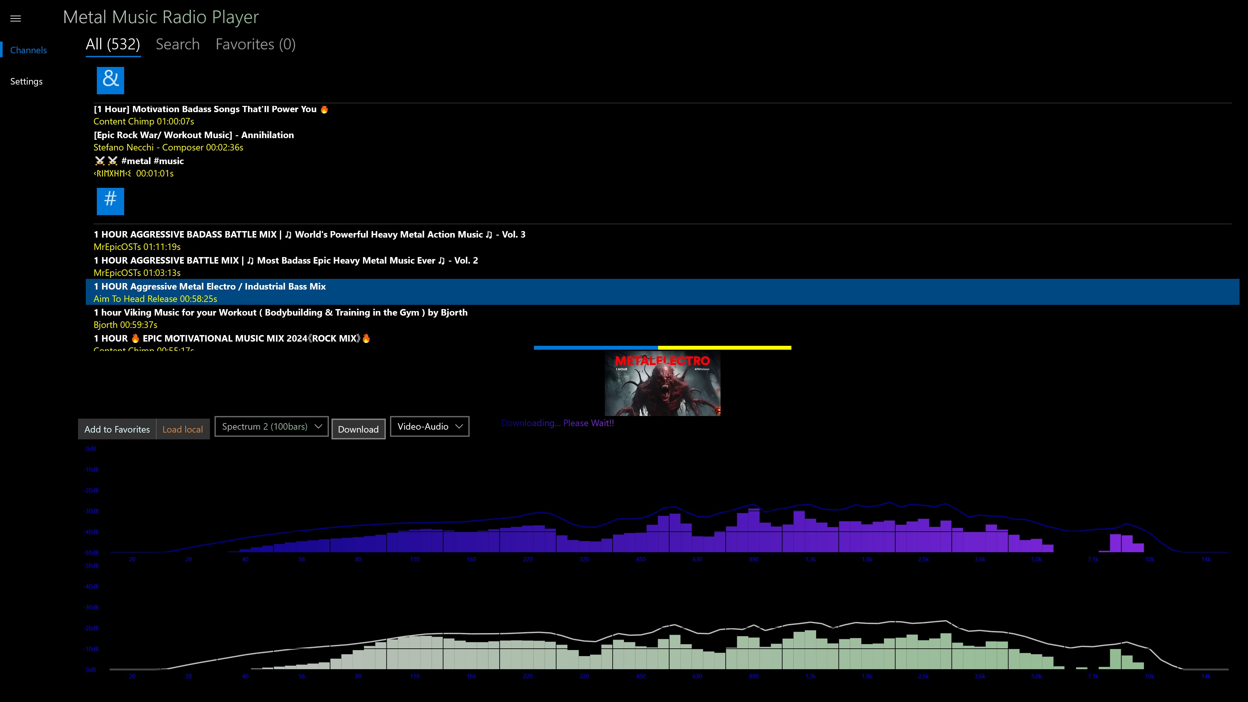The width and height of the screenshot is (1248, 702).
Task: Open Settings in the sidebar
Action: point(26,81)
